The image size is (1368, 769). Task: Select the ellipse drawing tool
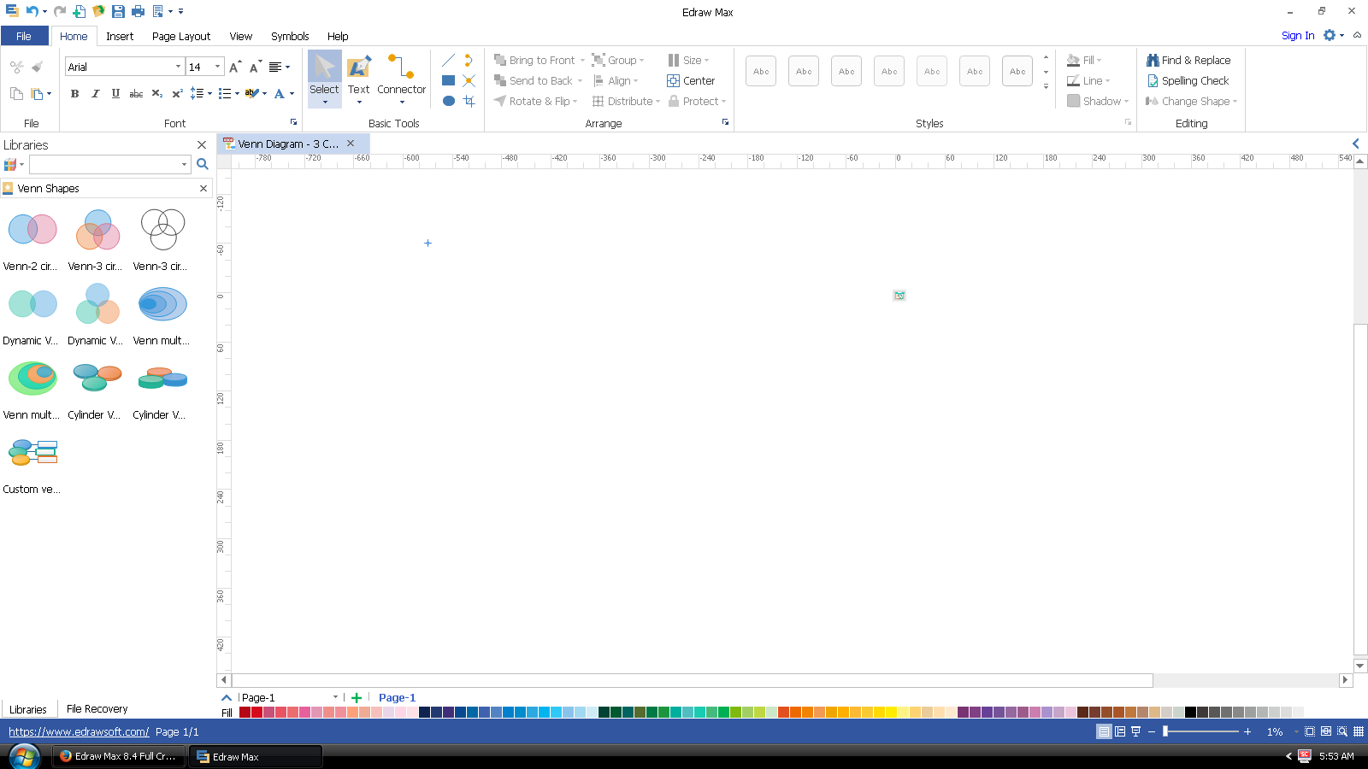coord(448,101)
